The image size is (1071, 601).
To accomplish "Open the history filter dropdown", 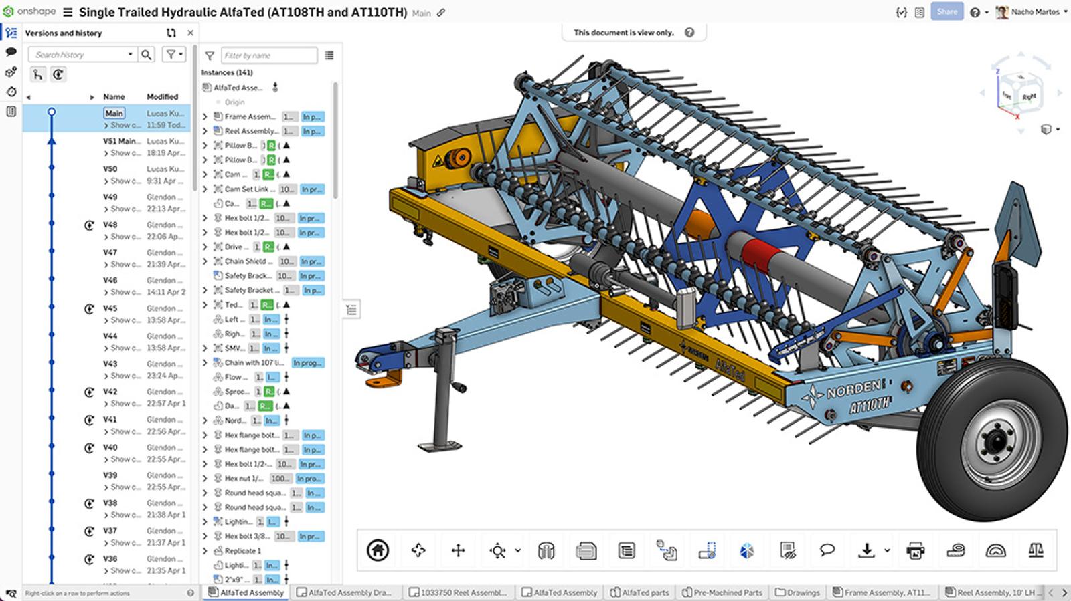I will (174, 55).
